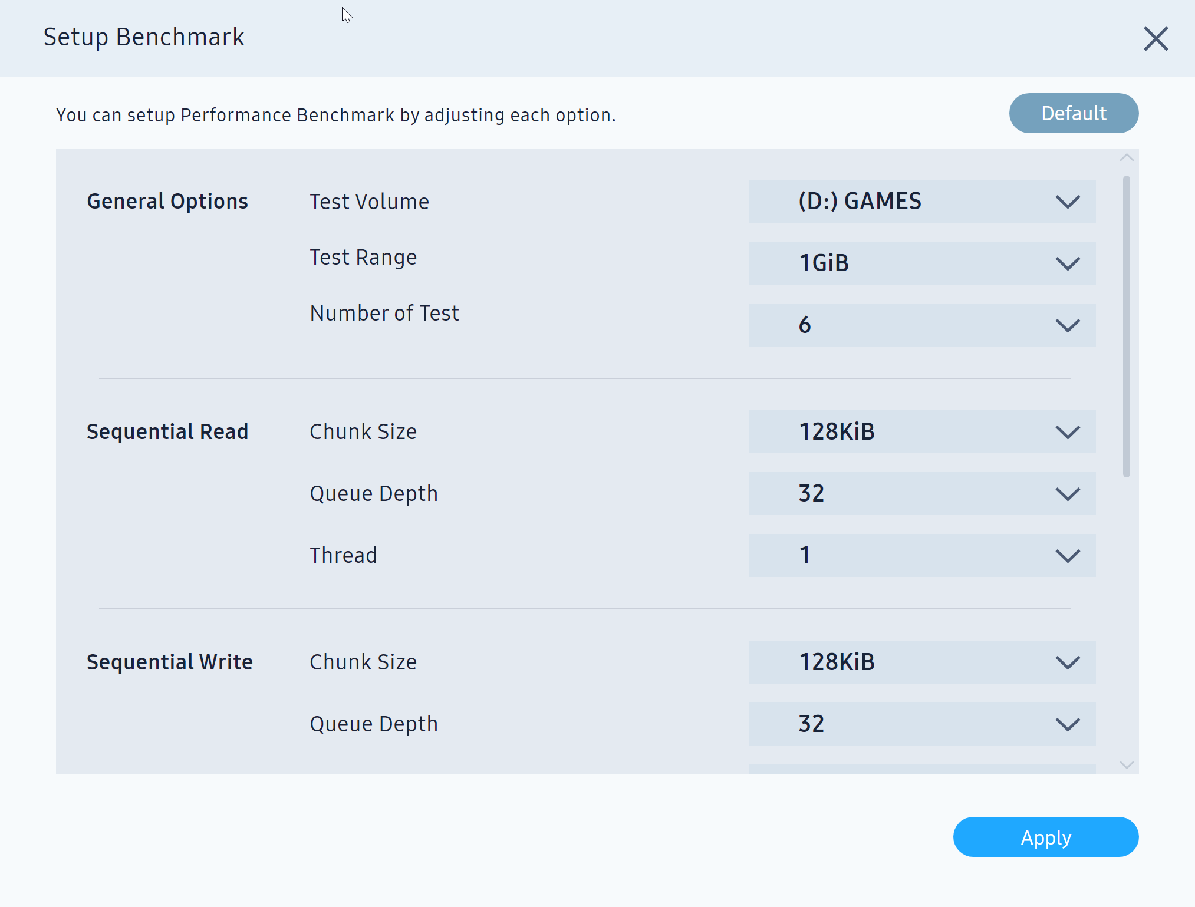This screenshot has width=1195, height=907.
Task: Click chevron beside Sequential Read 128KiB
Action: (x=1067, y=433)
